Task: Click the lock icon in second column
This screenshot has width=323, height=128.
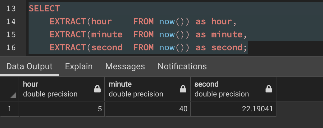Action: 269,89
